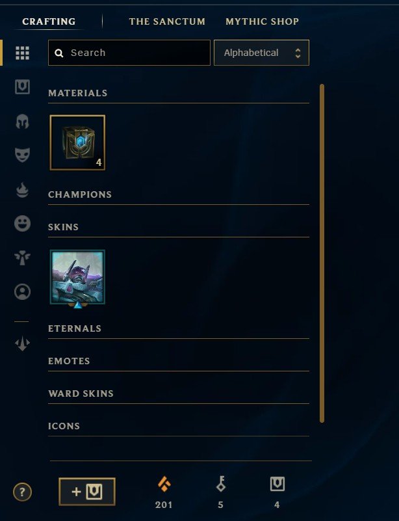Filter loot by eternals flame icon
399x521 pixels.
tap(22, 190)
